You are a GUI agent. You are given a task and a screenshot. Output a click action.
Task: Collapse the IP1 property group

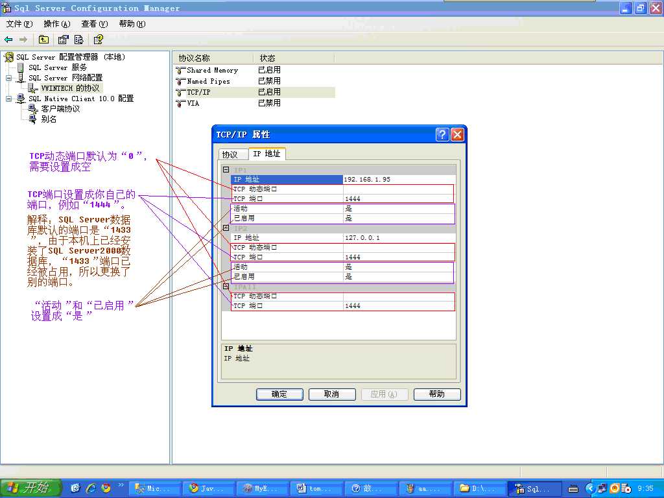[x=226, y=169]
